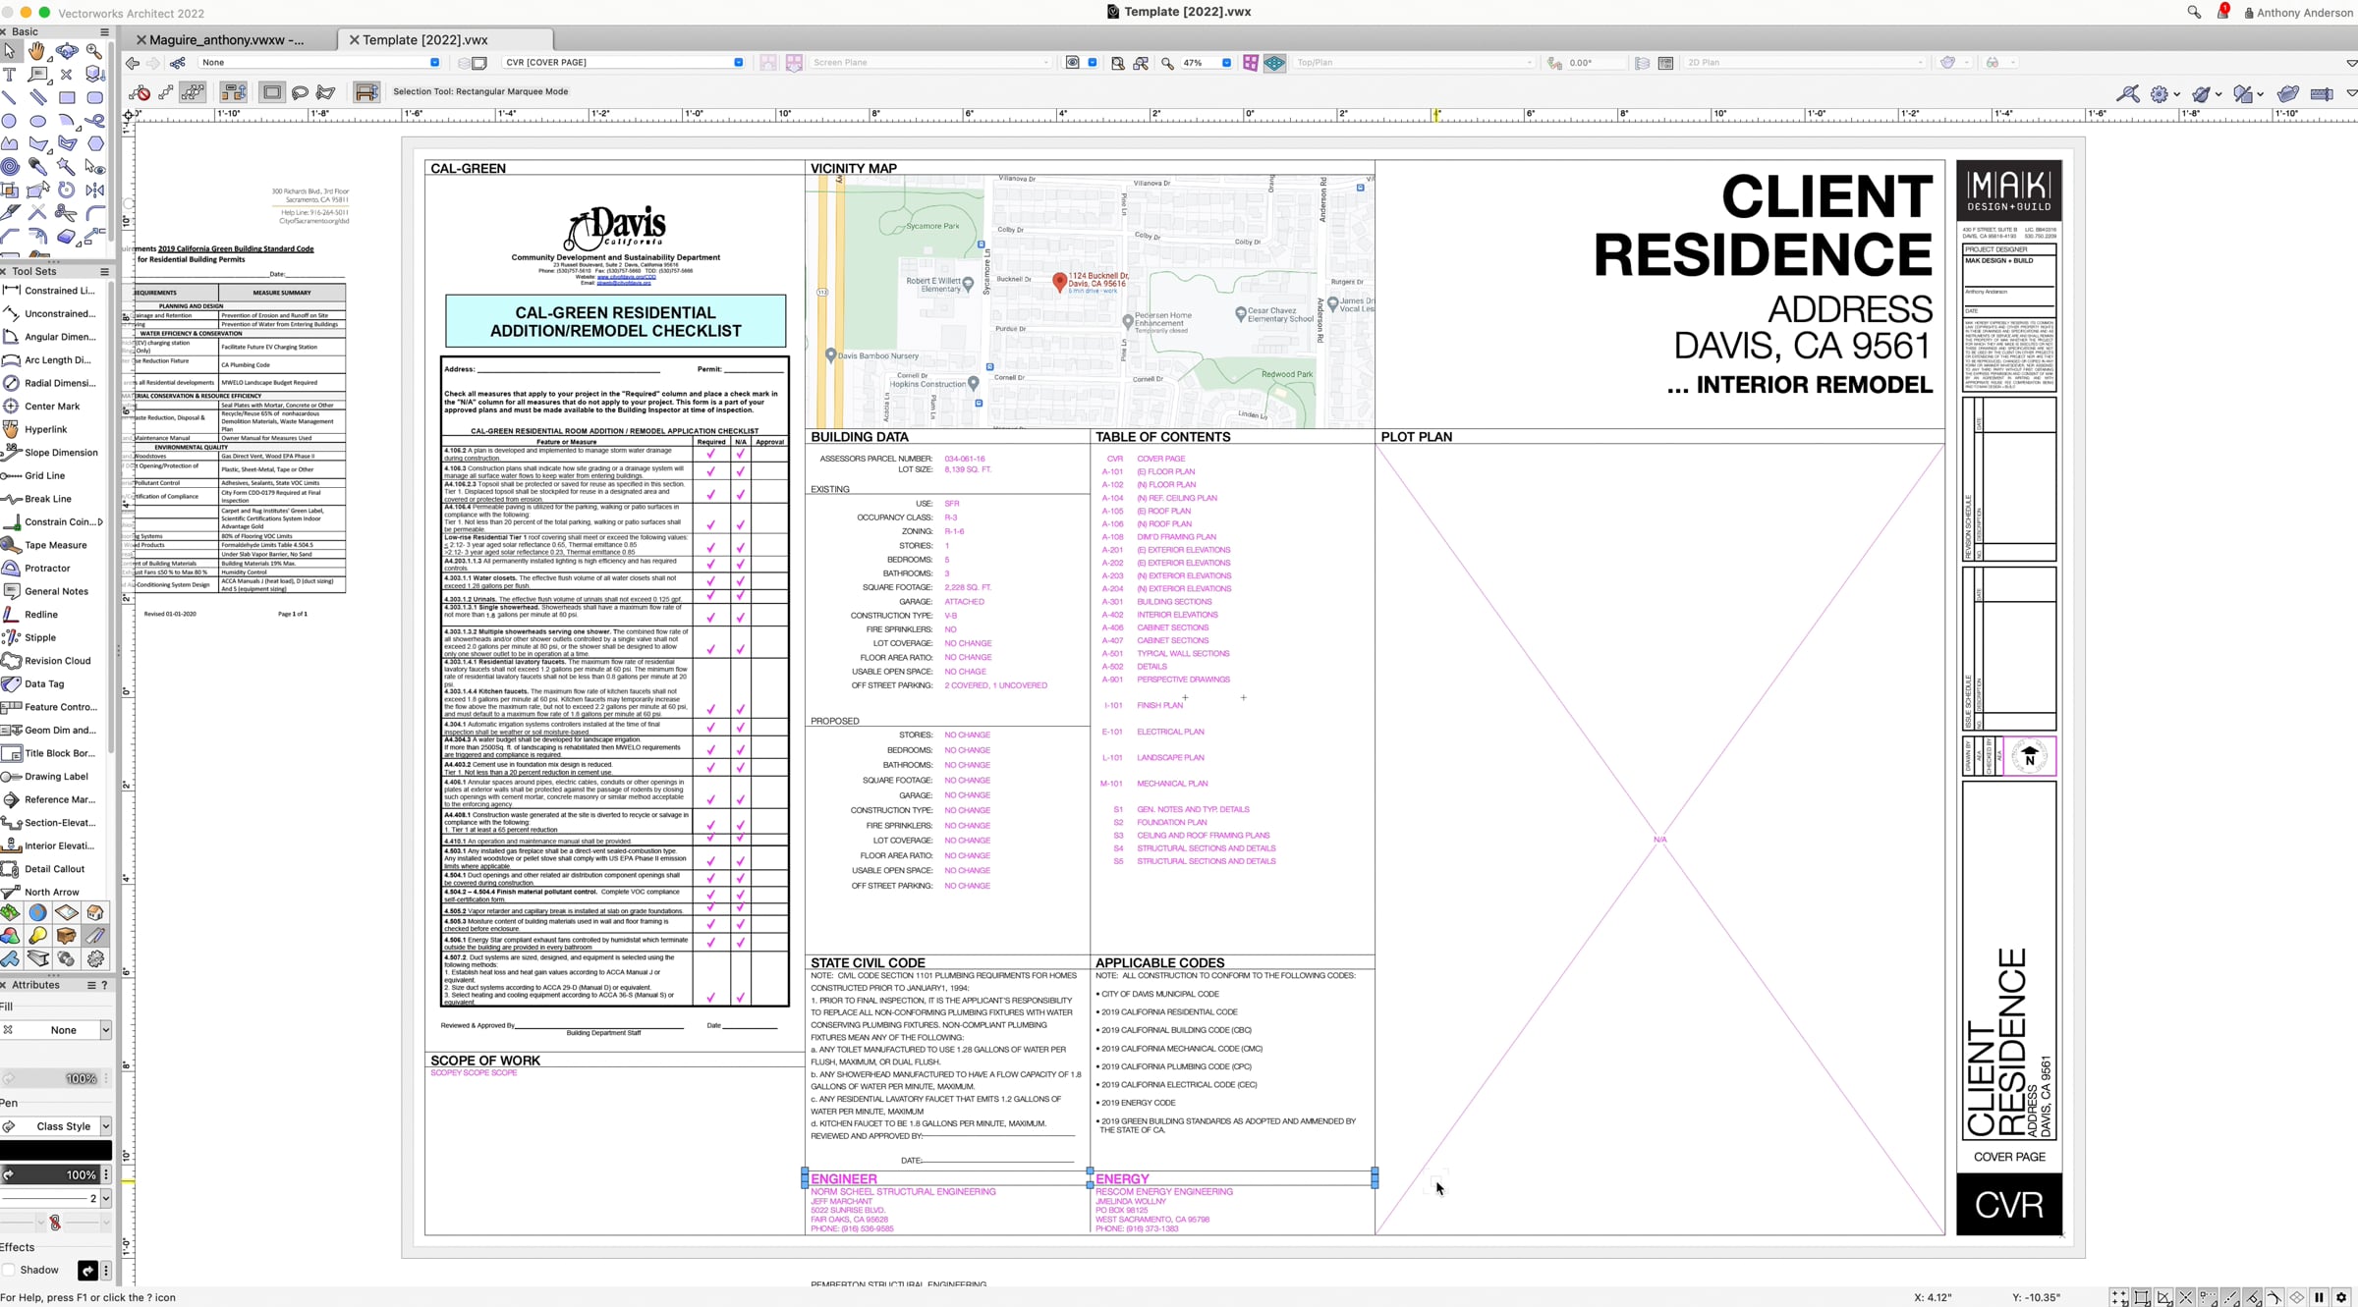Select the Circle tool
The image size is (2358, 1307).
pos(10,121)
